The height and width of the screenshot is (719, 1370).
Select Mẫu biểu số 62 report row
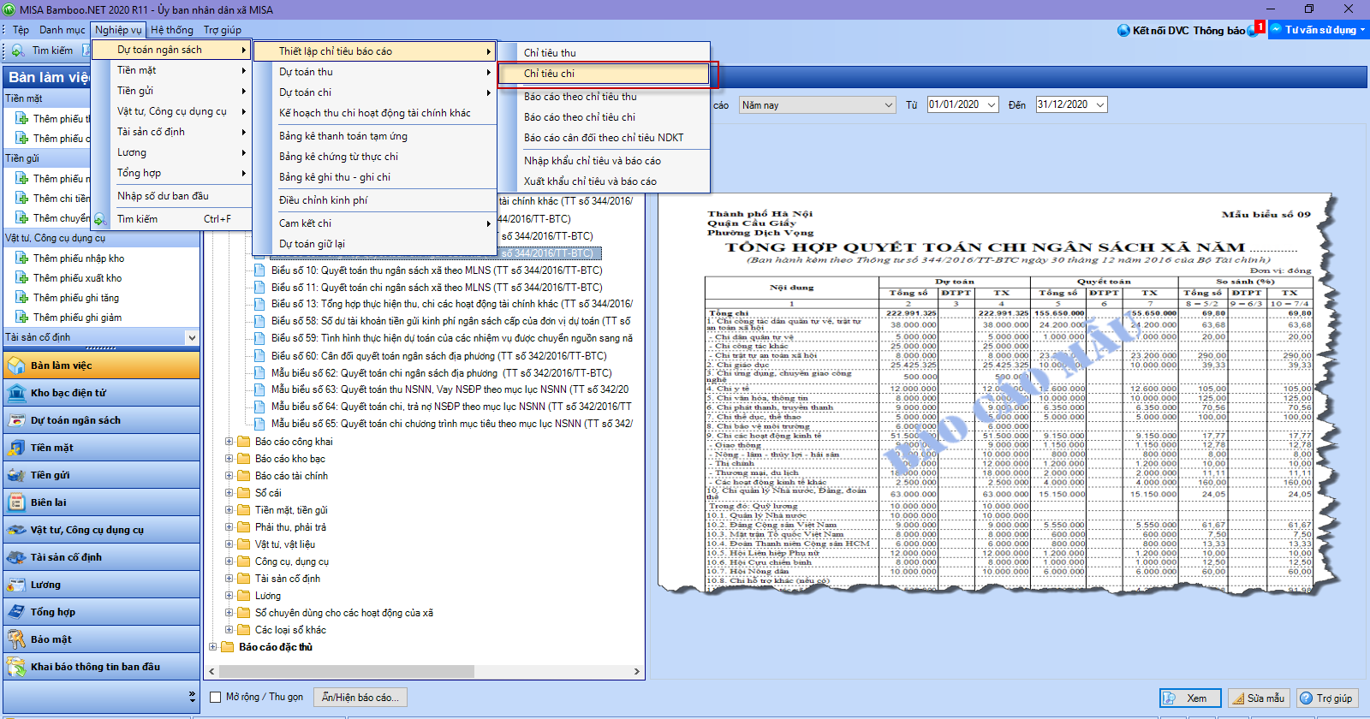click(442, 373)
